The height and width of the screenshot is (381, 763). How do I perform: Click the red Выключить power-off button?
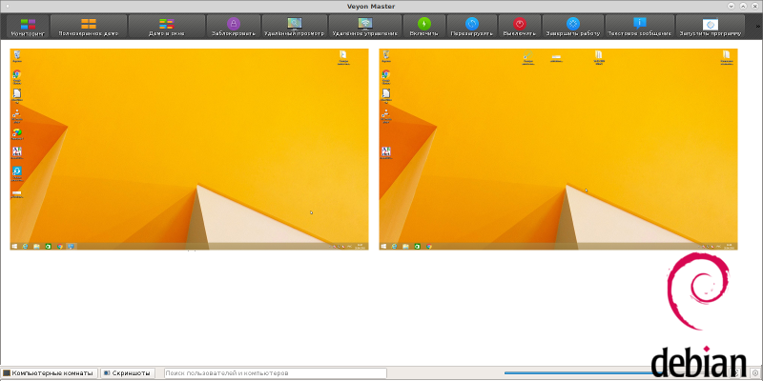(520, 27)
